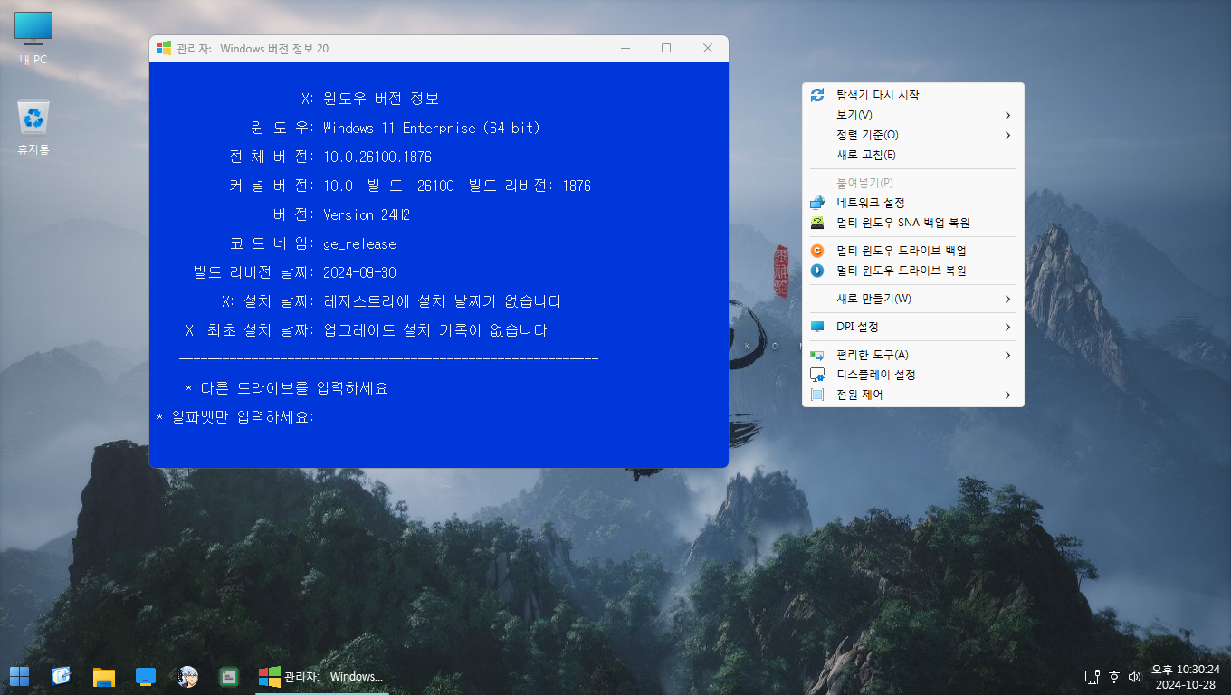The height and width of the screenshot is (695, 1231).
Task: Expand the 편리한 도구(A) submenu
Action: [x=912, y=355]
